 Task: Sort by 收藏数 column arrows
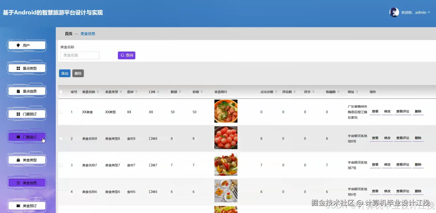(x=338, y=92)
